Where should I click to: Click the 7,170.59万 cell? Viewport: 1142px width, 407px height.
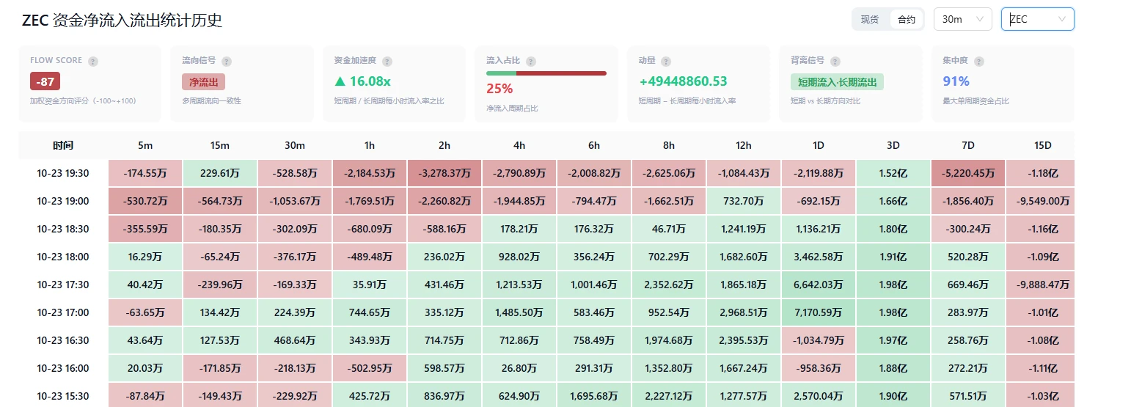pos(819,312)
